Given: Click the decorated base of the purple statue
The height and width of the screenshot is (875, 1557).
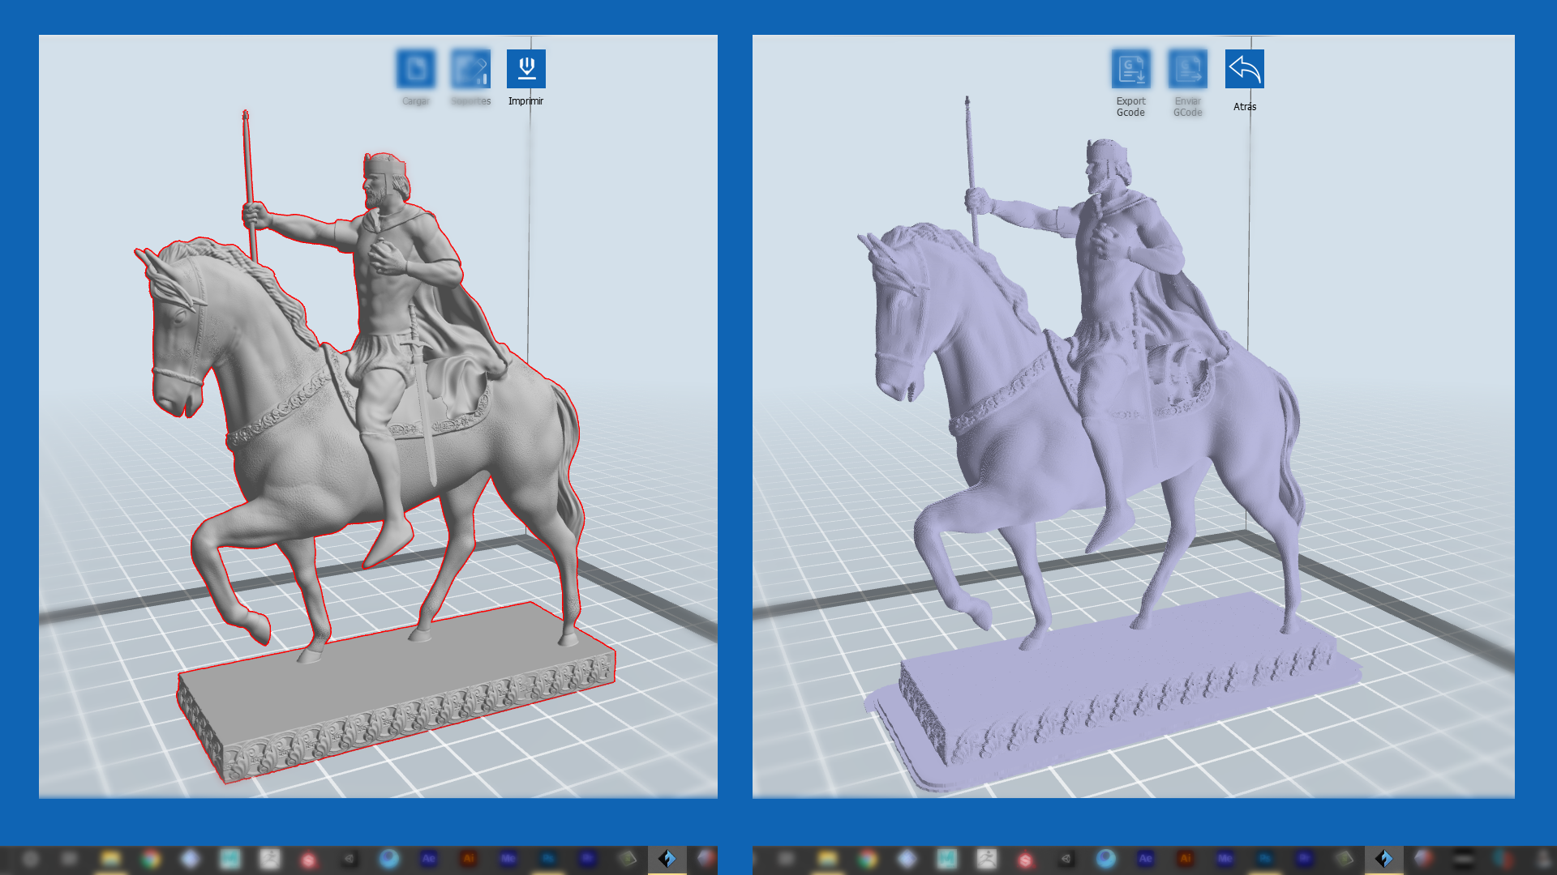Looking at the screenshot, I should (1135, 697).
